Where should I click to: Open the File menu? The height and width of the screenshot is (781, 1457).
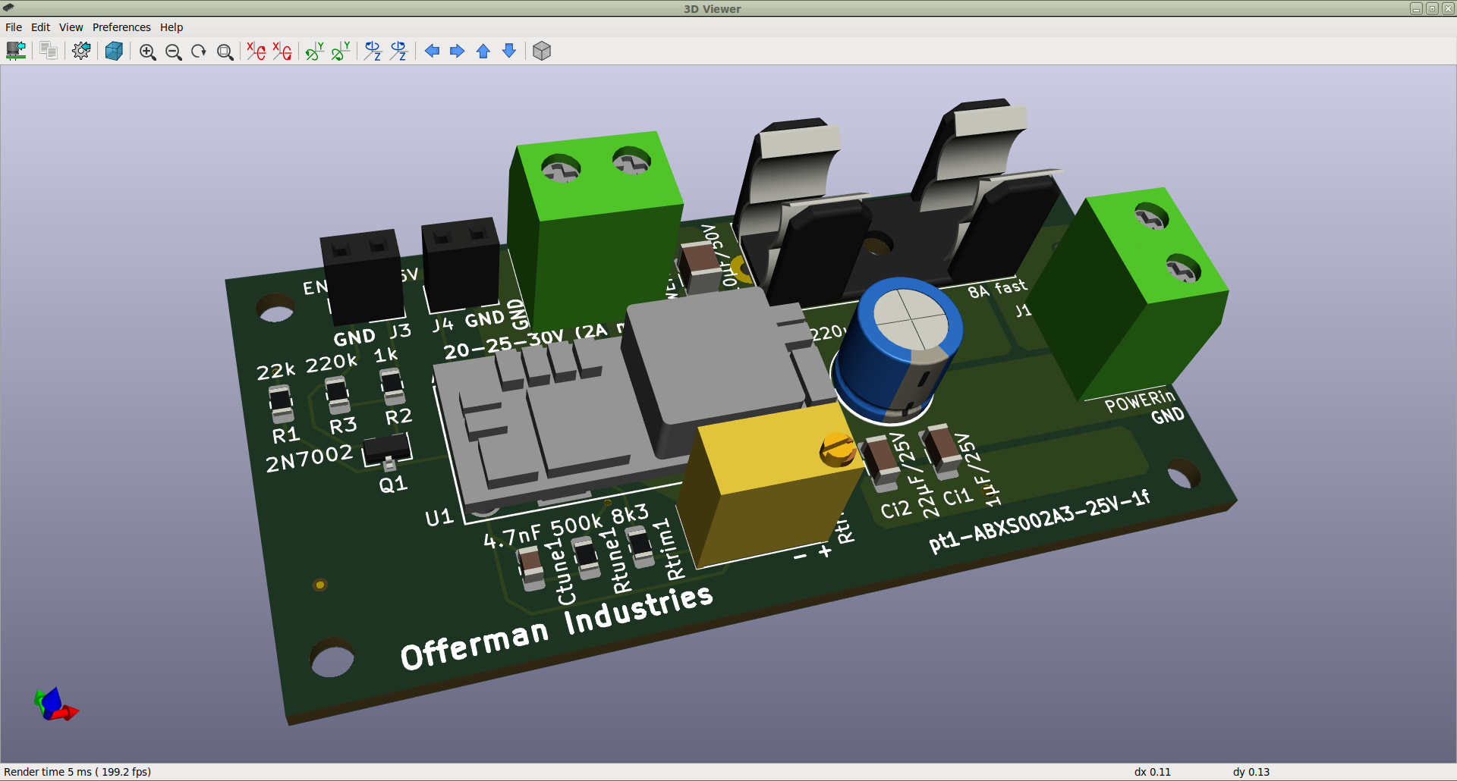tap(14, 27)
